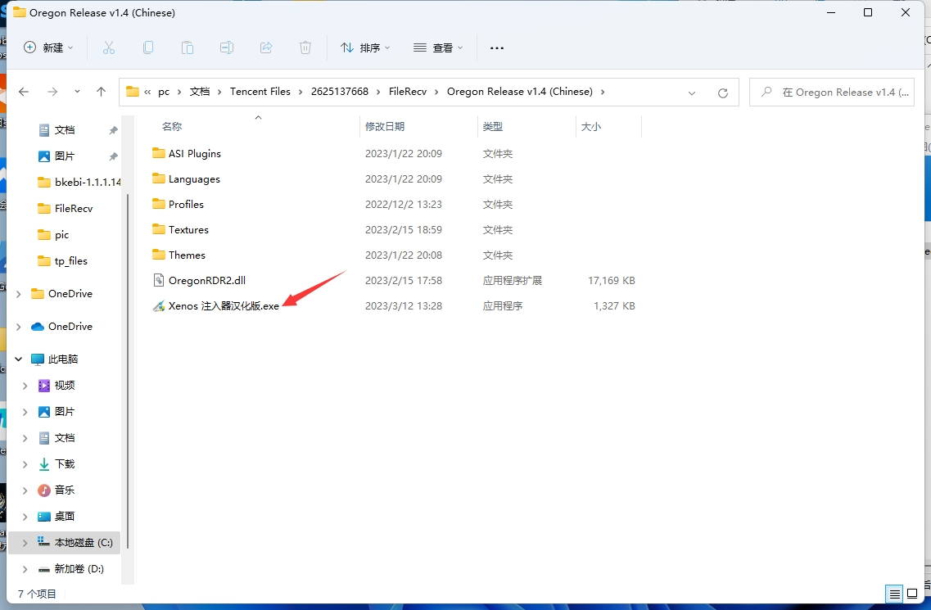Viewport: 931px width, 610px height.
Task: Click the Copy icon in toolbar
Action: 148,48
